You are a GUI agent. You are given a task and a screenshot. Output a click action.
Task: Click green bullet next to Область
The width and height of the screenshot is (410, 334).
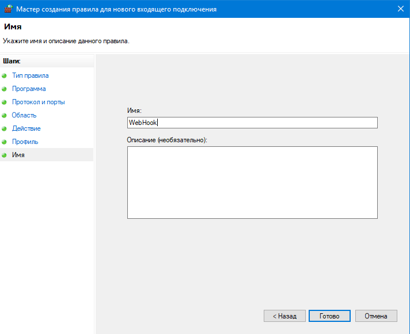(5, 116)
